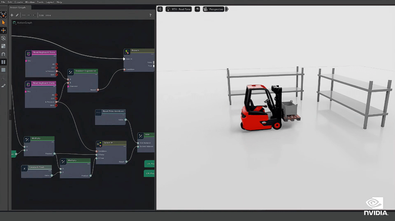This screenshot has height=221, width=395.
Task: Select the orange arrow Select tool
Action: coord(3,23)
